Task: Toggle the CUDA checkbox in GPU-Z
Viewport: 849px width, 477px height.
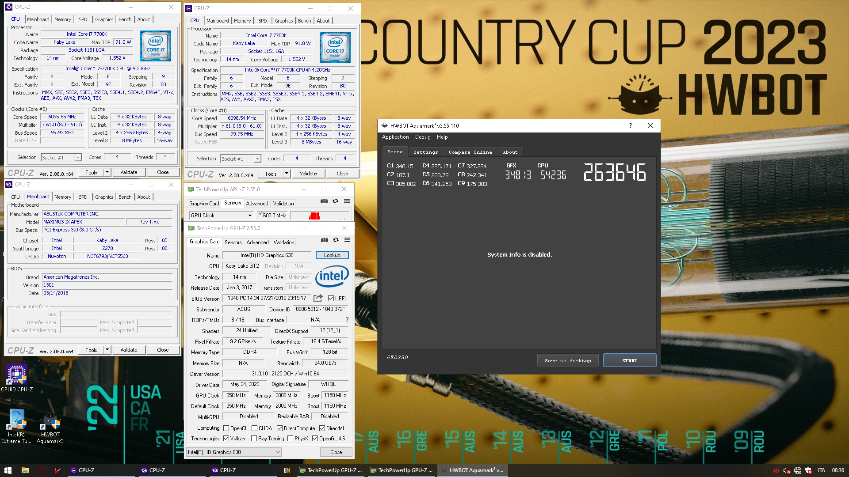Action: click(x=255, y=428)
